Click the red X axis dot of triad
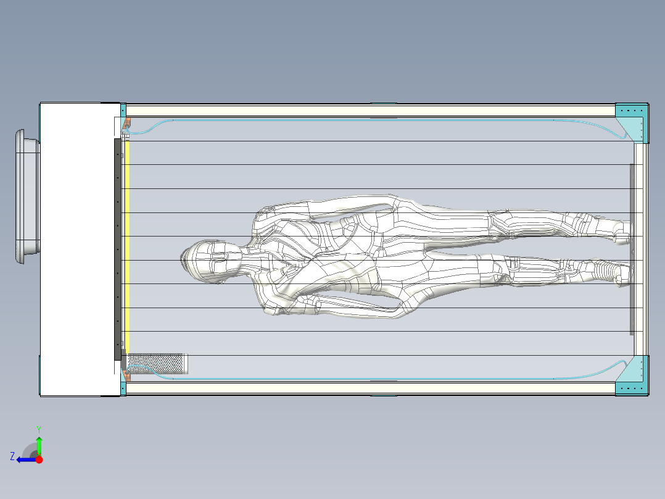Image resolution: width=665 pixels, height=499 pixels. pos(39,459)
